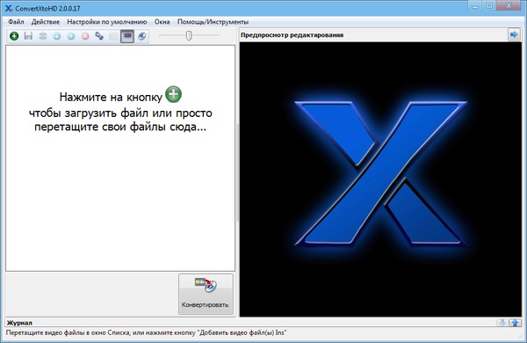Click the toolbar zoom slider handle
527x343 pixels.
189,35
